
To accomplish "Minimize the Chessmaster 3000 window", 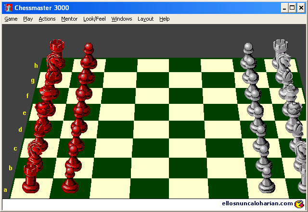I will [284, 8].
